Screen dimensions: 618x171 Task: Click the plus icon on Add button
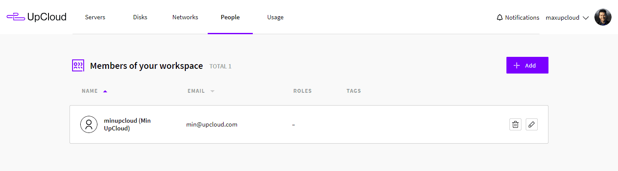pyautogui.click(x=517, y=65)
